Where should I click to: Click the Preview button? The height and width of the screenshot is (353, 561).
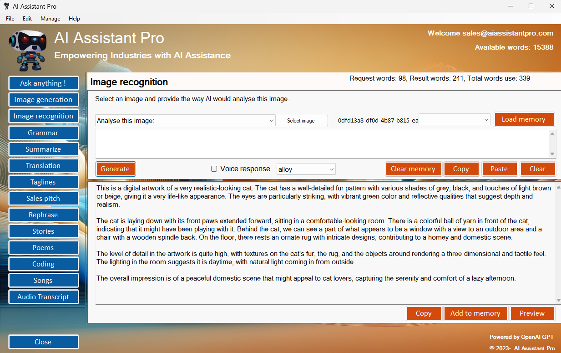click(x=532, y=313)
